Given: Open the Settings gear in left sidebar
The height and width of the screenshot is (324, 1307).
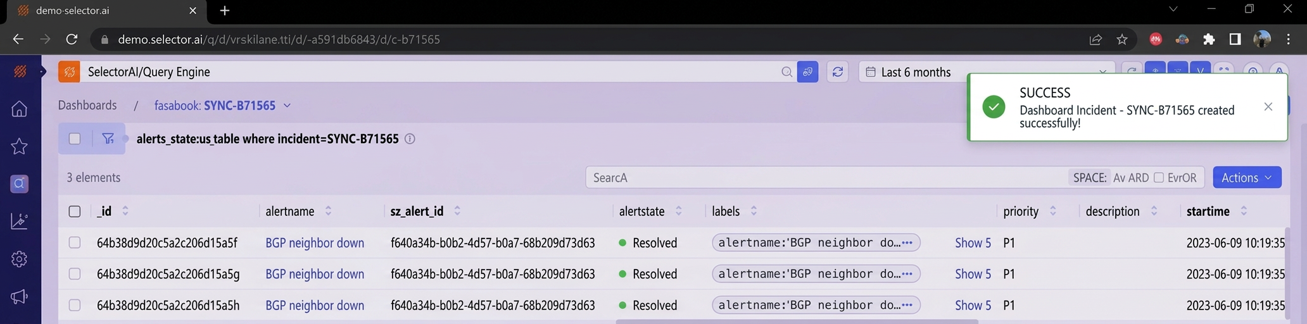Looking at the screenshot, I should pyautogui.click(x=19, y=259).
